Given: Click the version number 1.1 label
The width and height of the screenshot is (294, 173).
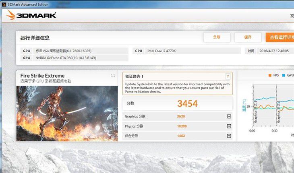Looking at the screenshot, I should pyautogui.click(x=113, y=76).
